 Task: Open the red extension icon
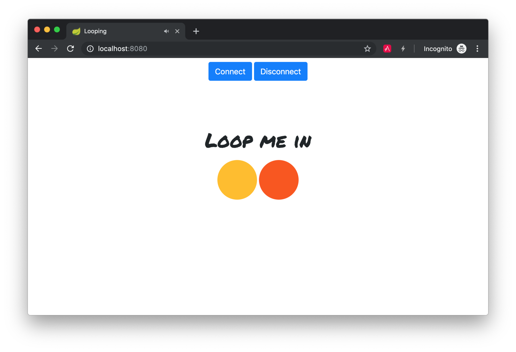click(x=387, y=49)
